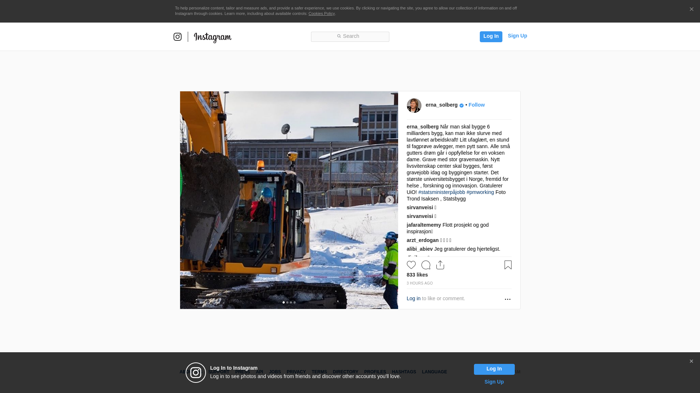The height and width of the screenshot is (393, 700).
Task: Open arzt_erdogan commenter profile
Action: [423, 240]
